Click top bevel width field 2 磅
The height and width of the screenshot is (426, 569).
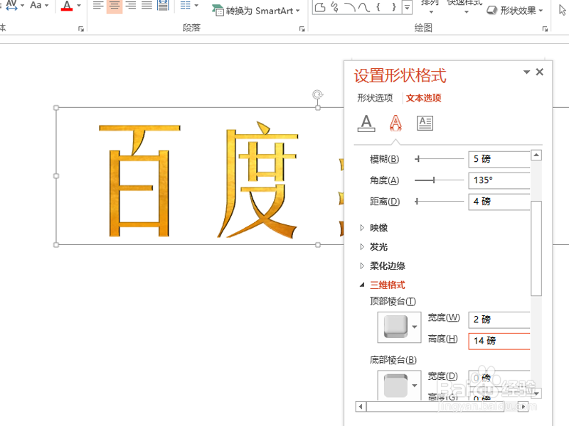click(x=499, y=319)
